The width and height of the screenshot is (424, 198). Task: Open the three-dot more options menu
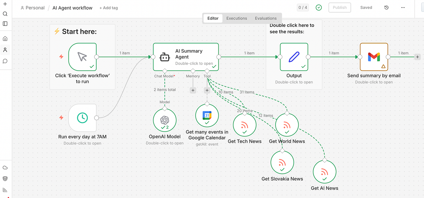click(402, 8)
